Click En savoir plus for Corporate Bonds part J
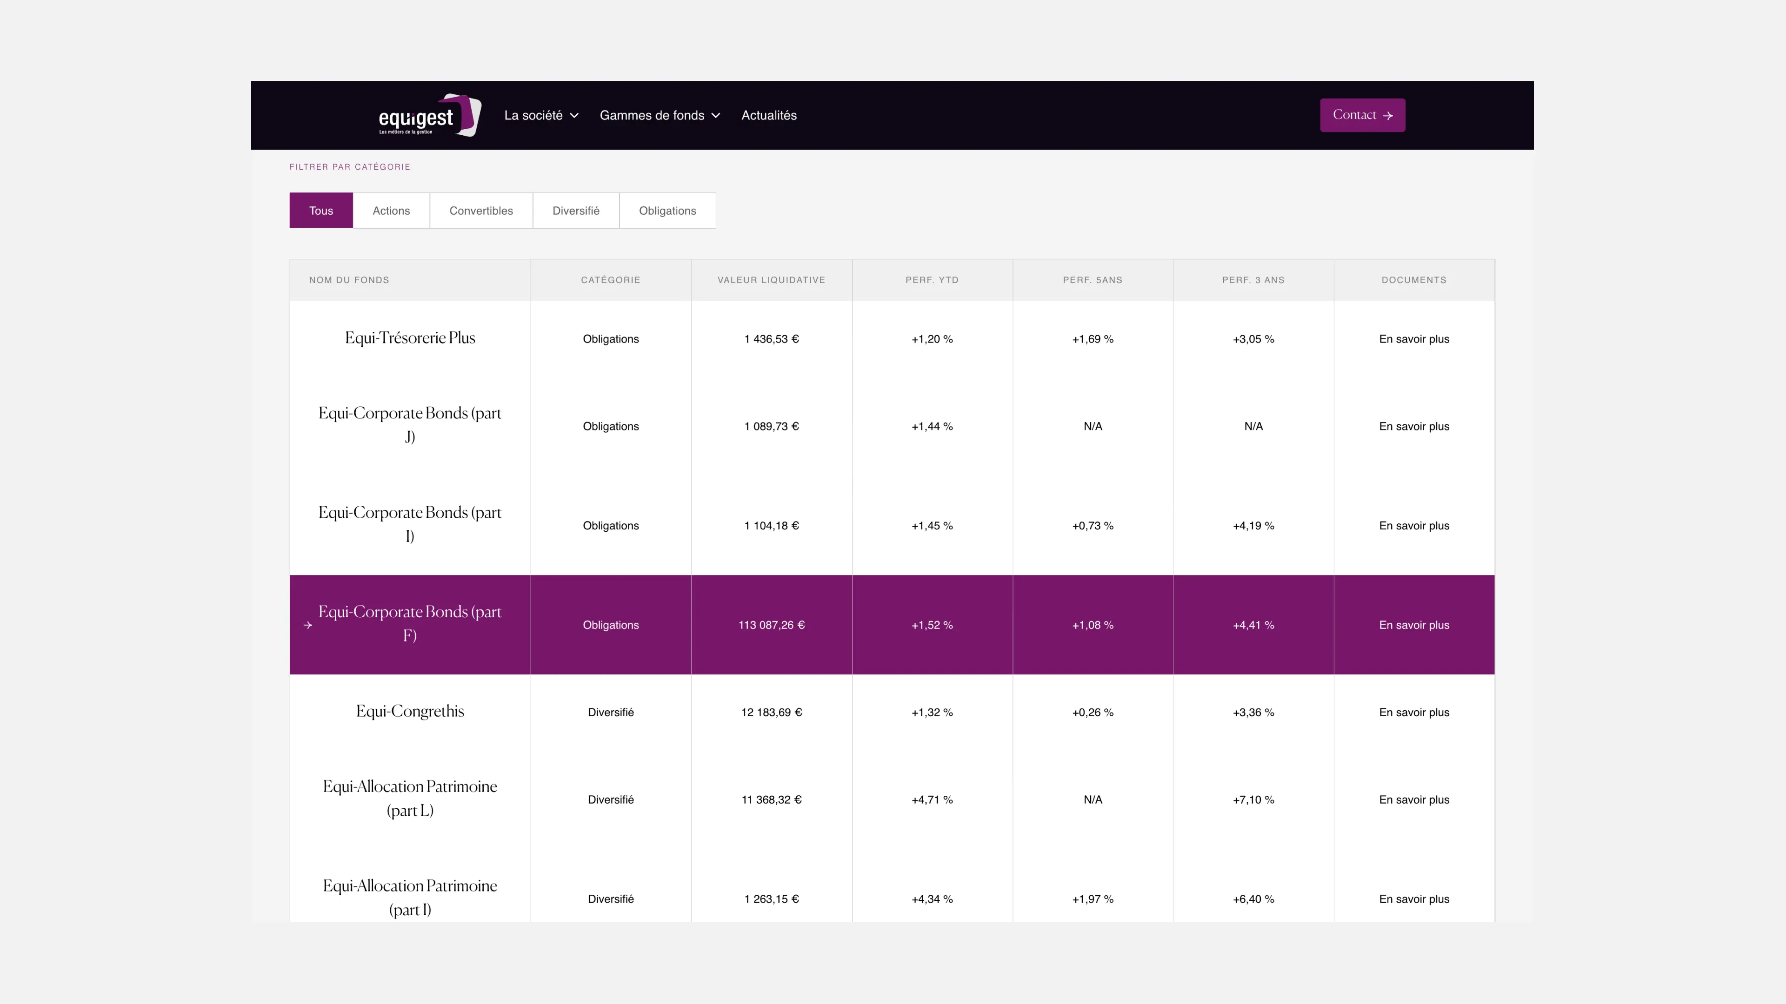This screenshot has height=1004, width=1786. click(1414, 426)
